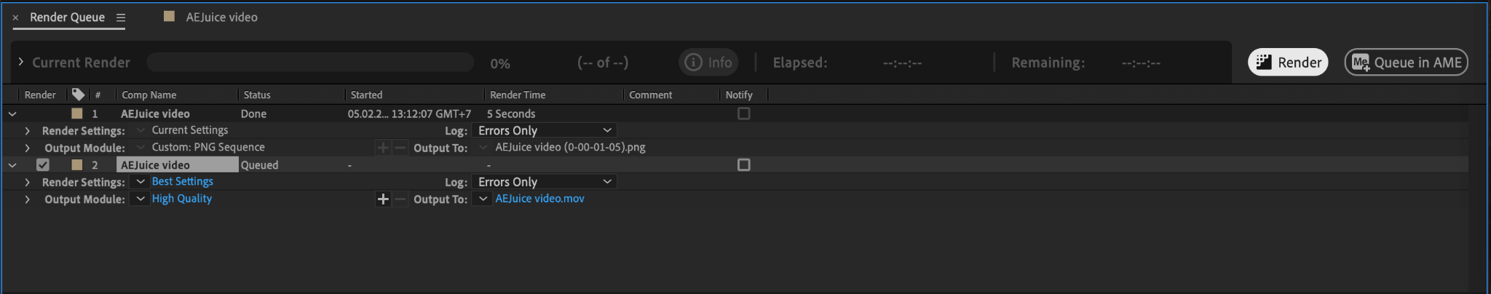Open the AEJuice video.mov output link
Viewport: 1491px width, 294px height.
coord(539,199)
